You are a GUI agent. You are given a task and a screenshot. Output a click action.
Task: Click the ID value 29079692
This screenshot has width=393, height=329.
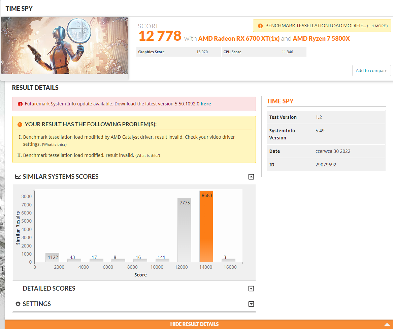coord(326,165)
